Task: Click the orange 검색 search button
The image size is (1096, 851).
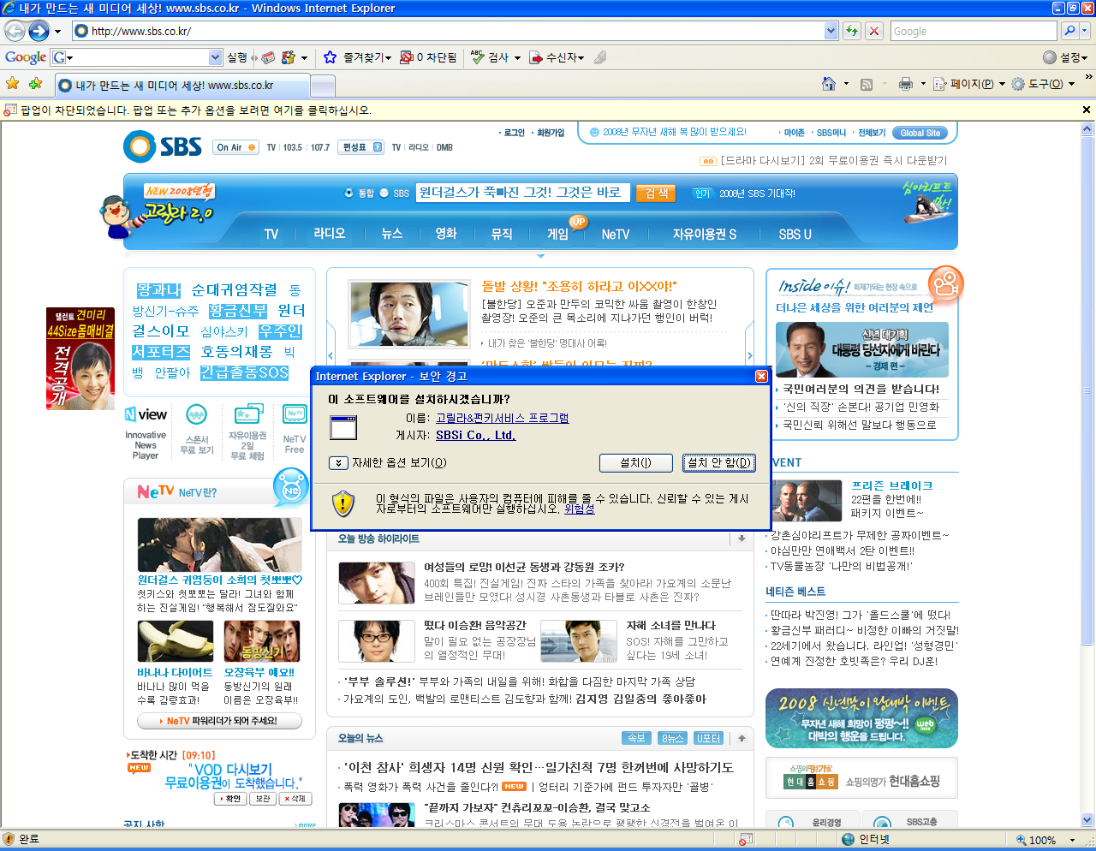Action: click(656, 193)
